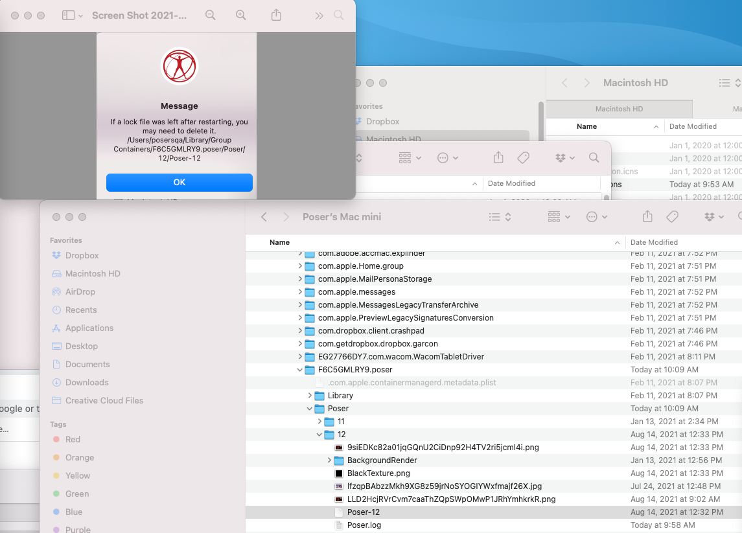Show more Preview toolbar items
Screen dimensions: 742x533
pos(319,16)
